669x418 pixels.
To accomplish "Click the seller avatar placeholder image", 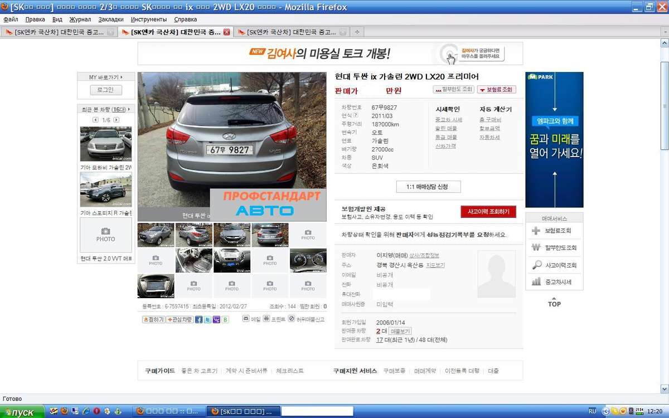I will 496,274.
